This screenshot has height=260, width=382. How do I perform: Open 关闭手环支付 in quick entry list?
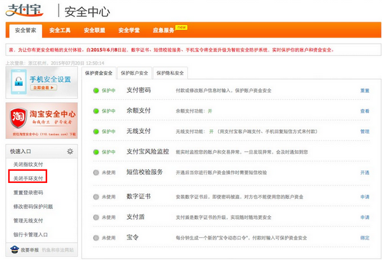(28, 179)
